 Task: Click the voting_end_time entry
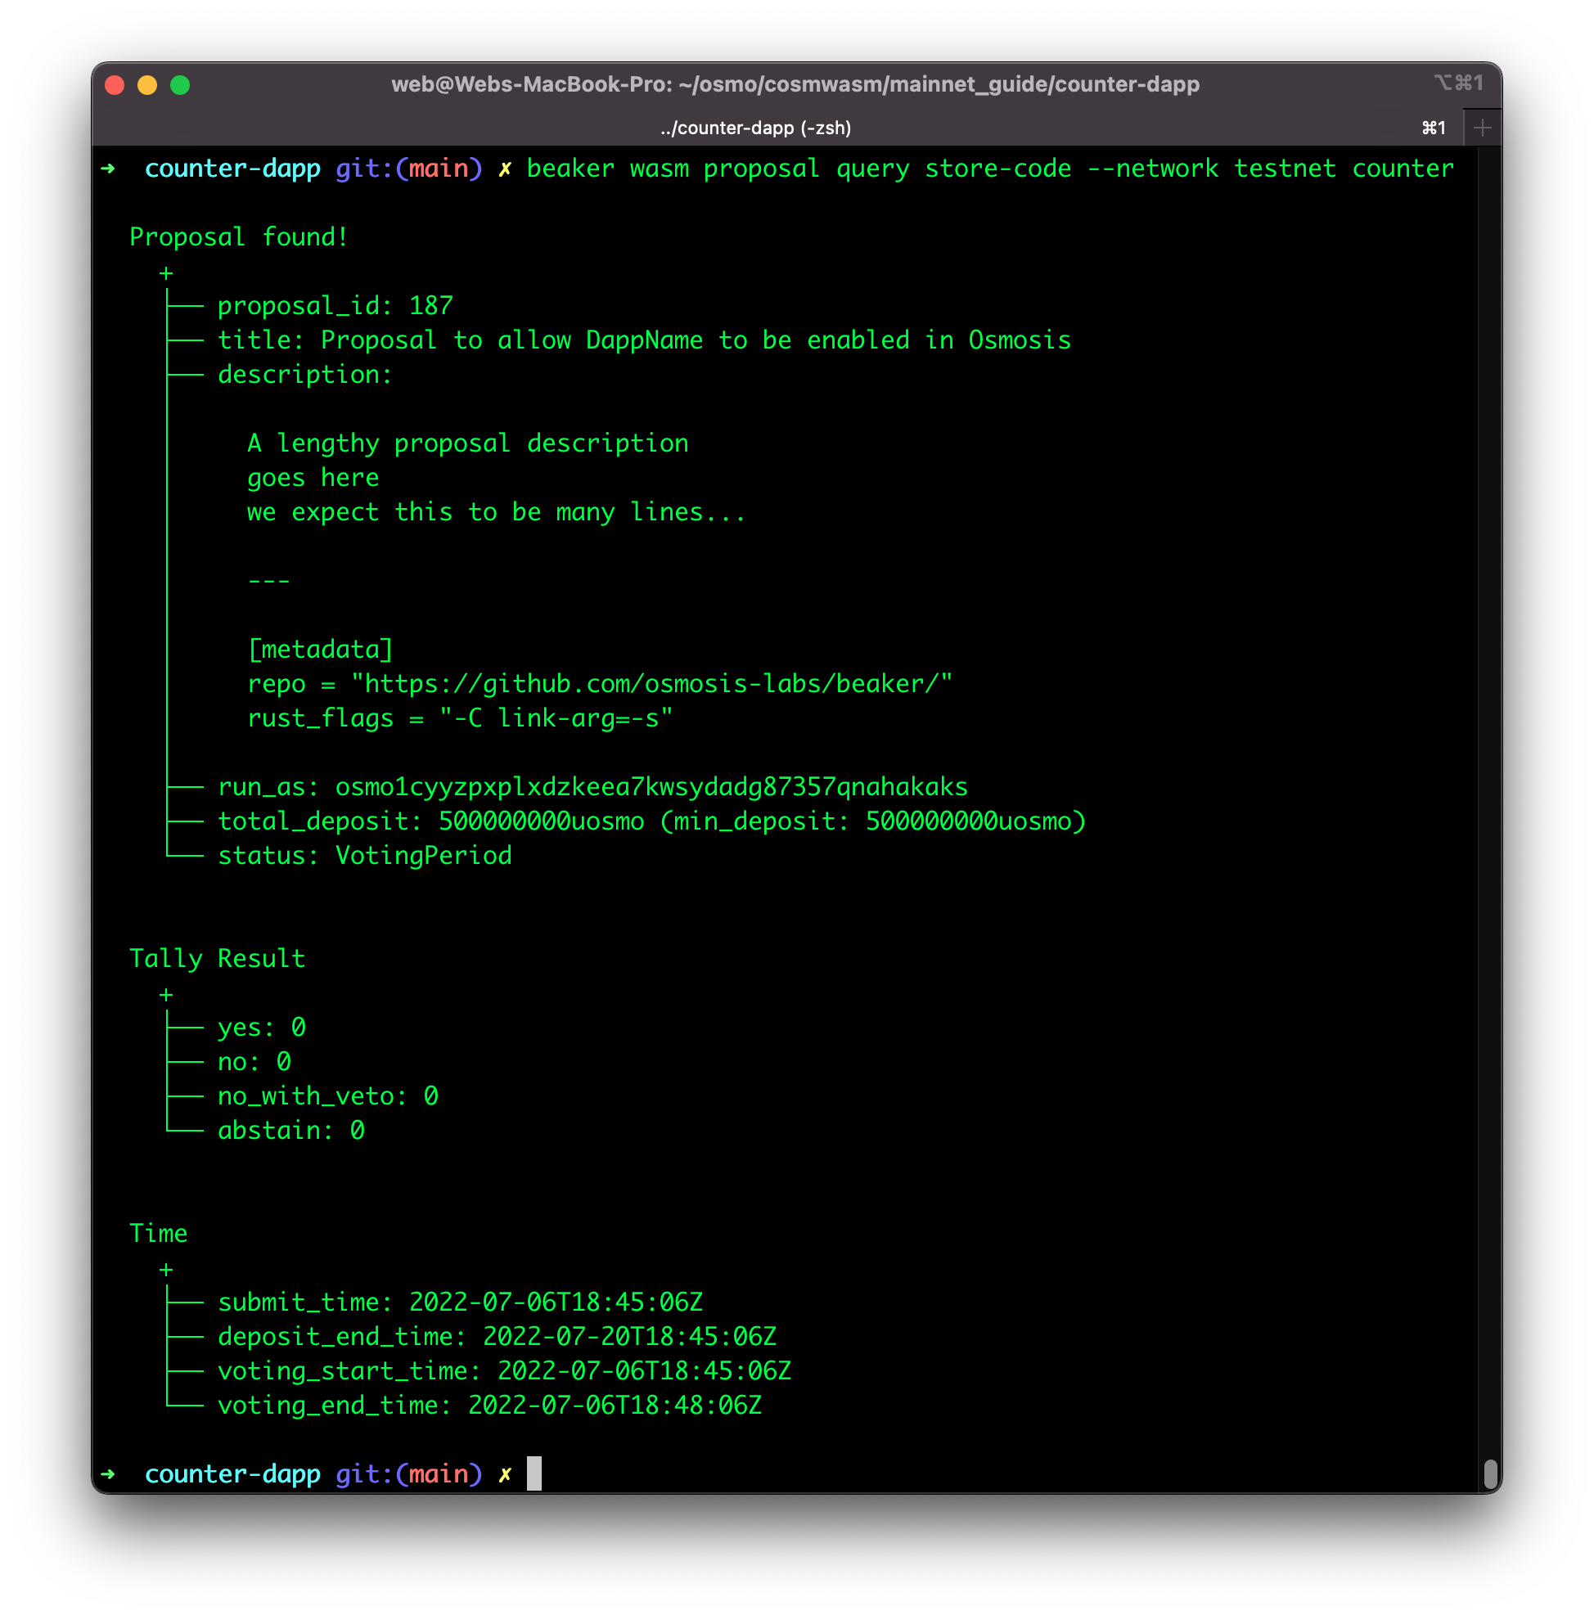pyautogui.click(x=489, y=1406)
